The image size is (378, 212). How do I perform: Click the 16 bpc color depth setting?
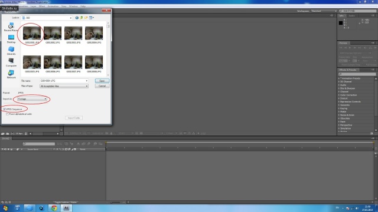click(x=19, y=134)
